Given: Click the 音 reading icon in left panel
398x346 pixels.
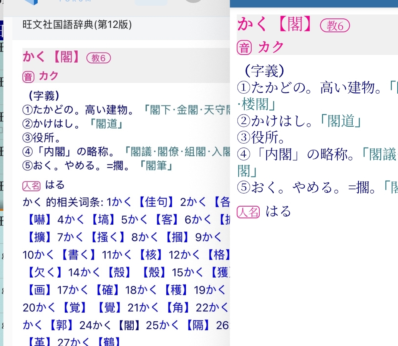Looking at the screenshot, I should [28, 77].
